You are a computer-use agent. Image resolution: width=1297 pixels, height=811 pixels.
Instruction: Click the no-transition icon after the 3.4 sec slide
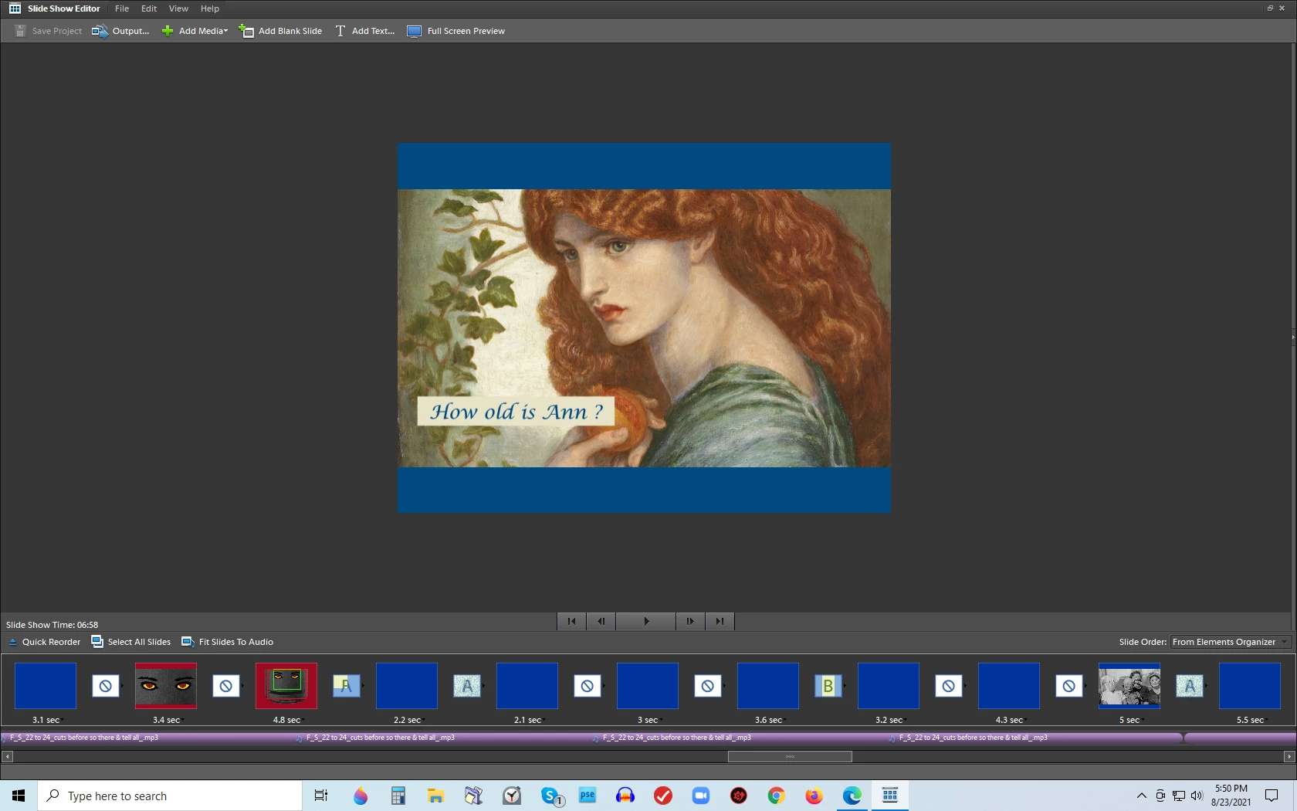pos(226,686)
